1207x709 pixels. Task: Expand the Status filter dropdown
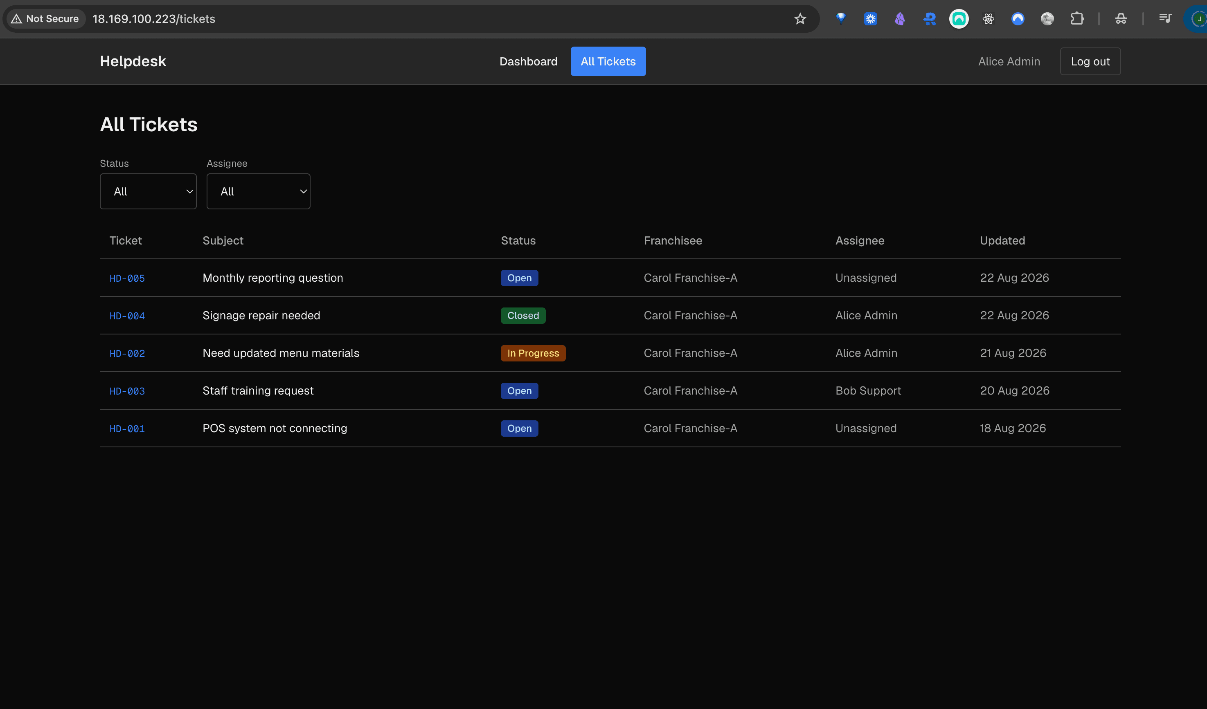pyautogui.click(x=148, y=191)
